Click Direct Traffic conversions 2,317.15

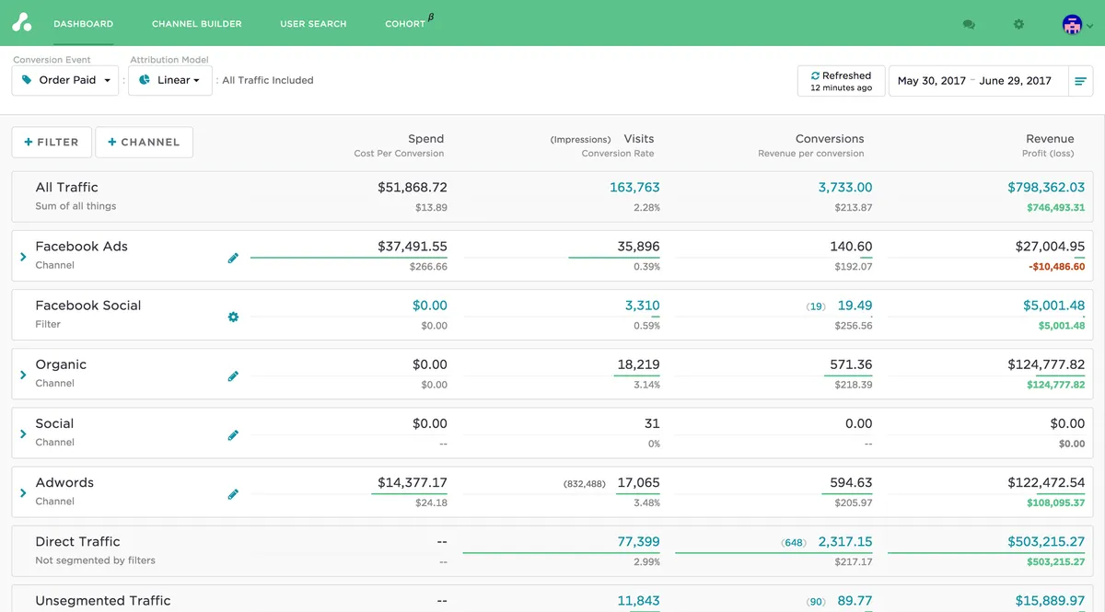pos(844,542)
